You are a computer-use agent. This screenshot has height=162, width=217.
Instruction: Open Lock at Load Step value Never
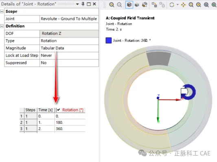click(69, 55)
